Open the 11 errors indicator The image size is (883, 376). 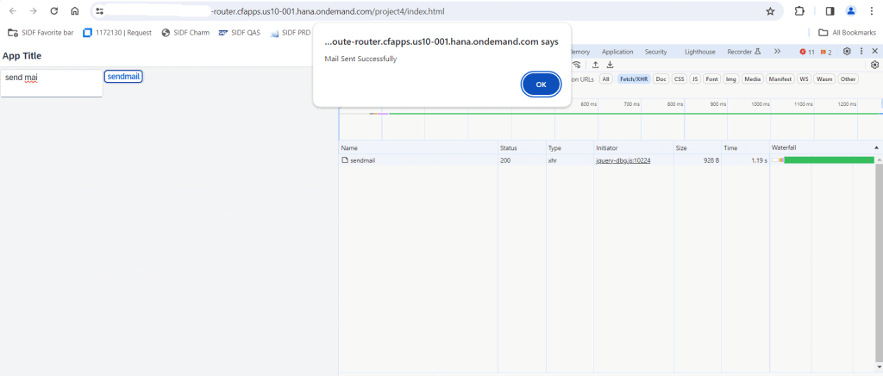pyautogui.click(x=807, y=52)
